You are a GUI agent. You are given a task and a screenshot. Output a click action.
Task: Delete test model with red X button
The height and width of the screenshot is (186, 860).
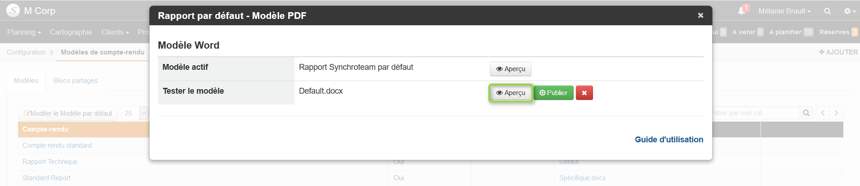(584, 93)
